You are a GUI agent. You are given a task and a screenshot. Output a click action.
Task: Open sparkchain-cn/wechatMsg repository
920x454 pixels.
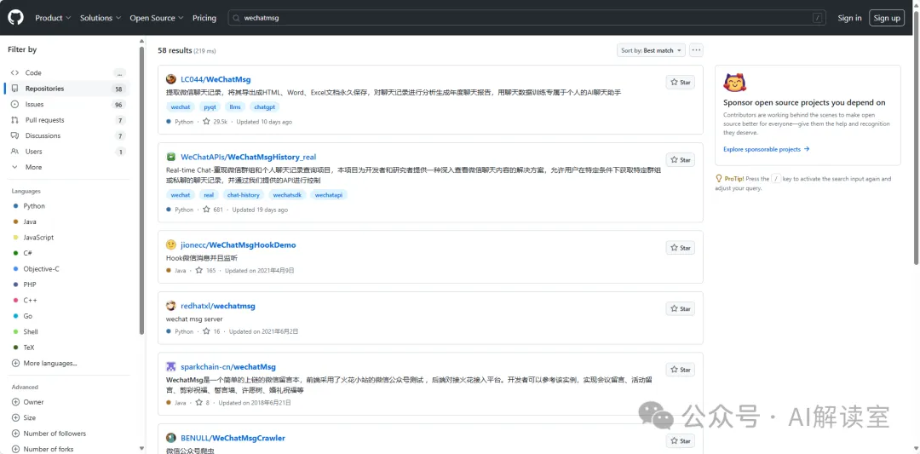[228, 366]
